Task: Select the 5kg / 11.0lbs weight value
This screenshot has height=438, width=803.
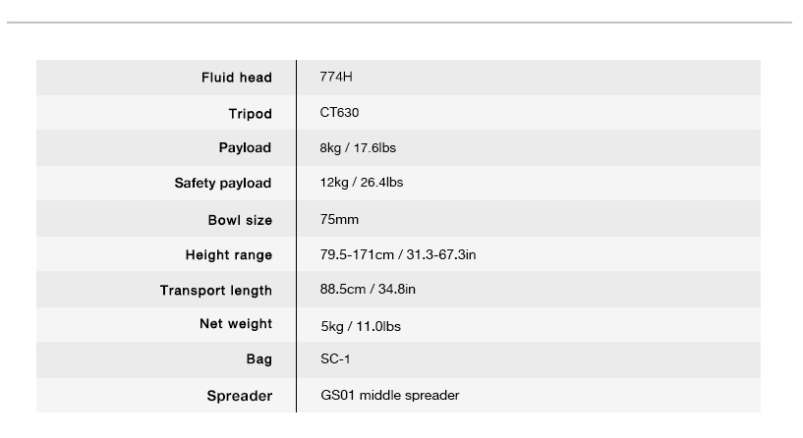Action: pos(361,326)
